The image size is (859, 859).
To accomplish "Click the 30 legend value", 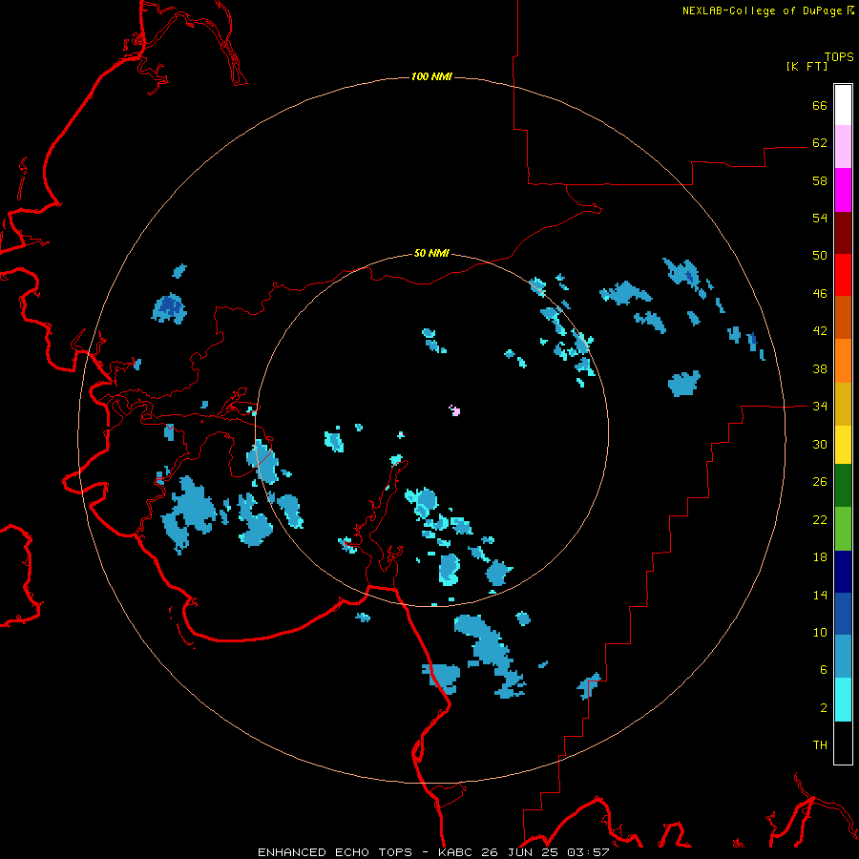I will [x=820, y=444].
